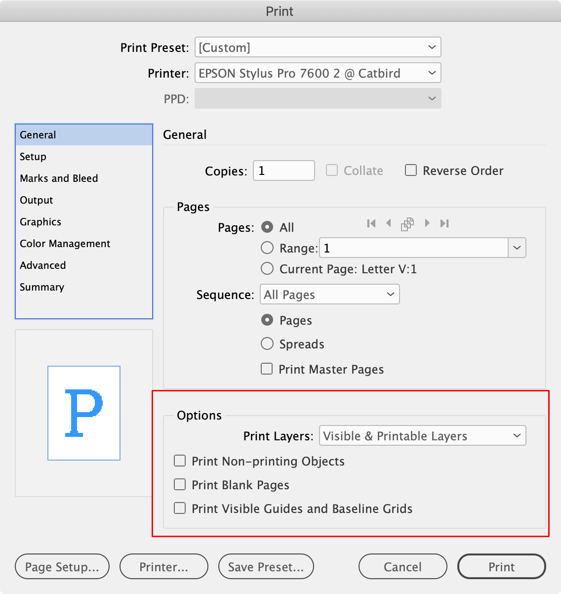This screenshot has width=561, height=594.
Task: Open the Print Preset dropdown
Action: point(318,47)
